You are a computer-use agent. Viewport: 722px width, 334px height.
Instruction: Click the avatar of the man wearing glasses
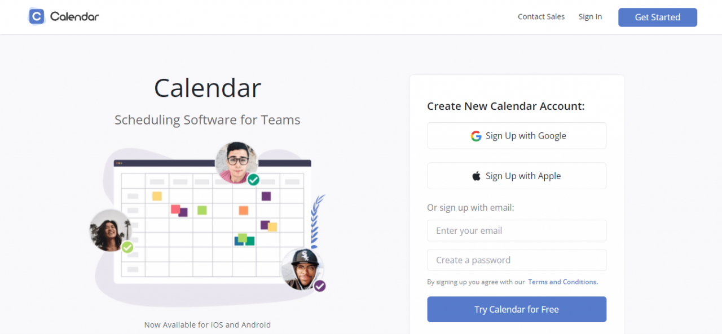pyautogui.click(x=237, y=162)
